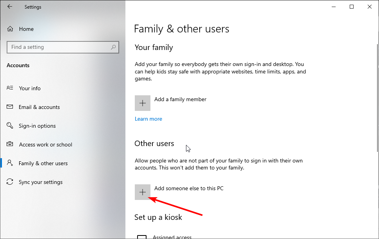Click the Access work or school briefcase icon
This screenshot has height=239, width=379.
click(x=10, y=144)
